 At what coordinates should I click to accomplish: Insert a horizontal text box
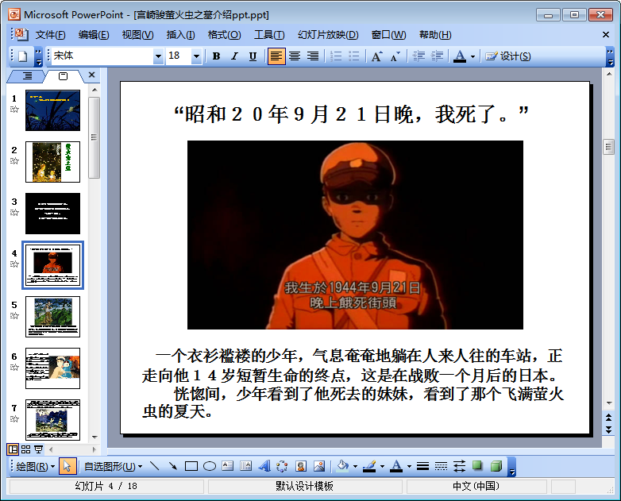click(x=228, y=466)
